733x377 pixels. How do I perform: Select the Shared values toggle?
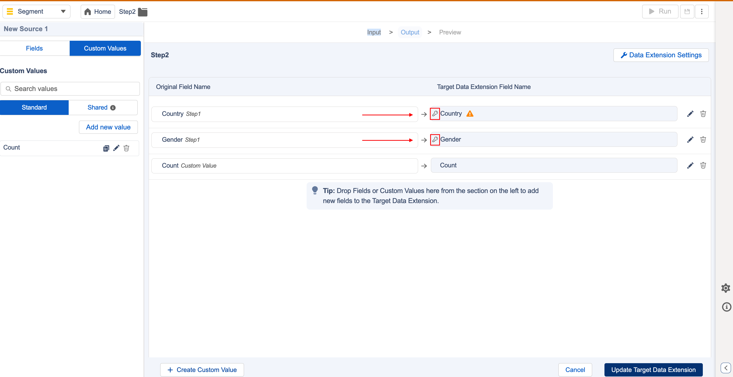(103, 107)
